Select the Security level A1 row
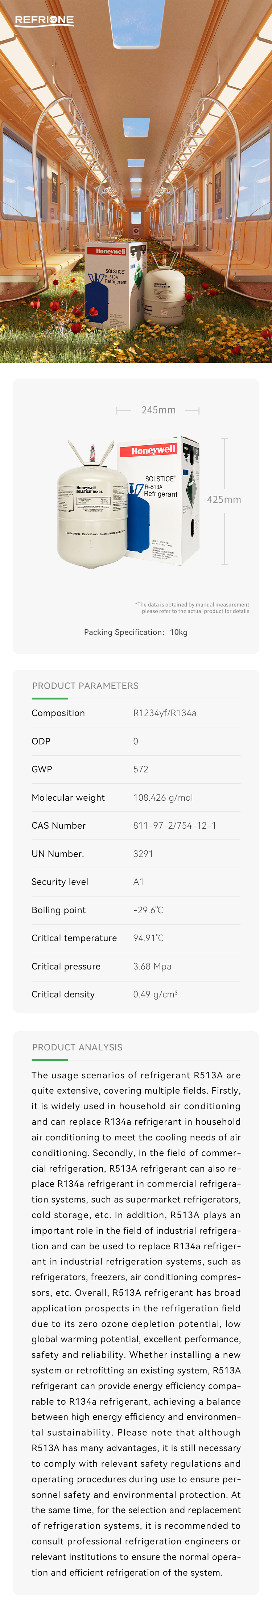The height and width of the screenshot is (1609, 272). [136, 882]
